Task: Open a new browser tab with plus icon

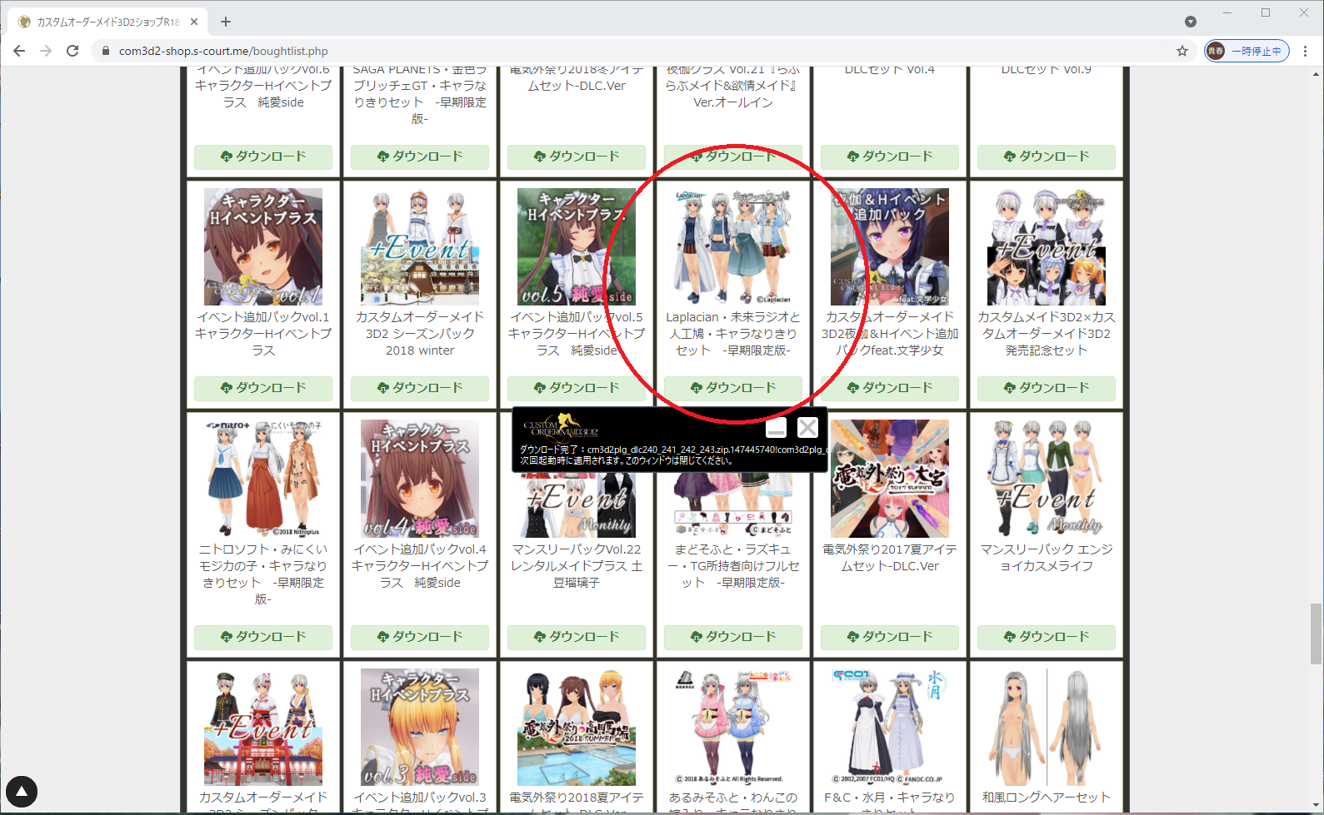Action: point(226,22)
